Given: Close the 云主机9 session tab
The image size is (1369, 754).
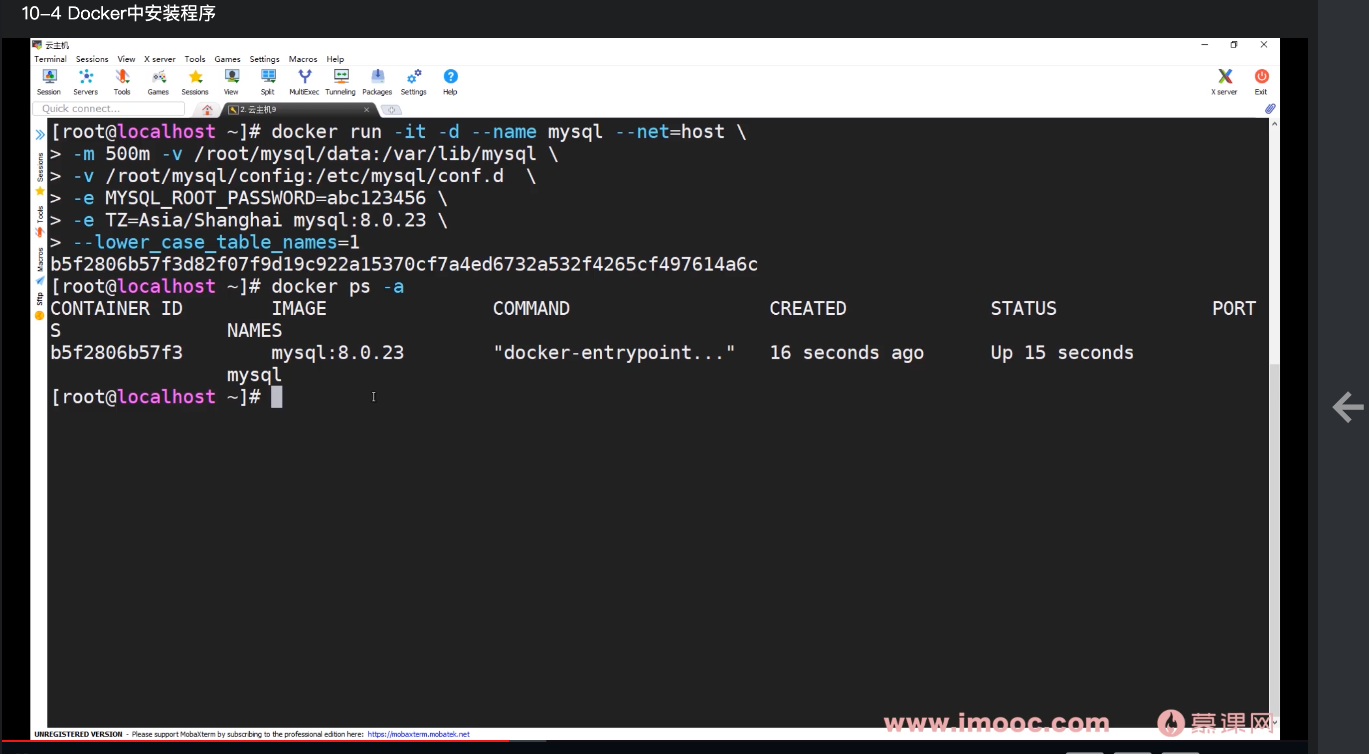Looking at the screenshot, I should [366, 110].
